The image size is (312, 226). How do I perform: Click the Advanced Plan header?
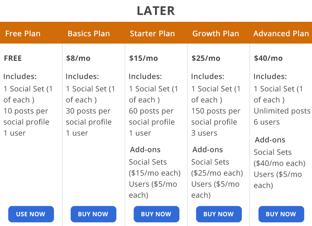[x=281, y=33]
